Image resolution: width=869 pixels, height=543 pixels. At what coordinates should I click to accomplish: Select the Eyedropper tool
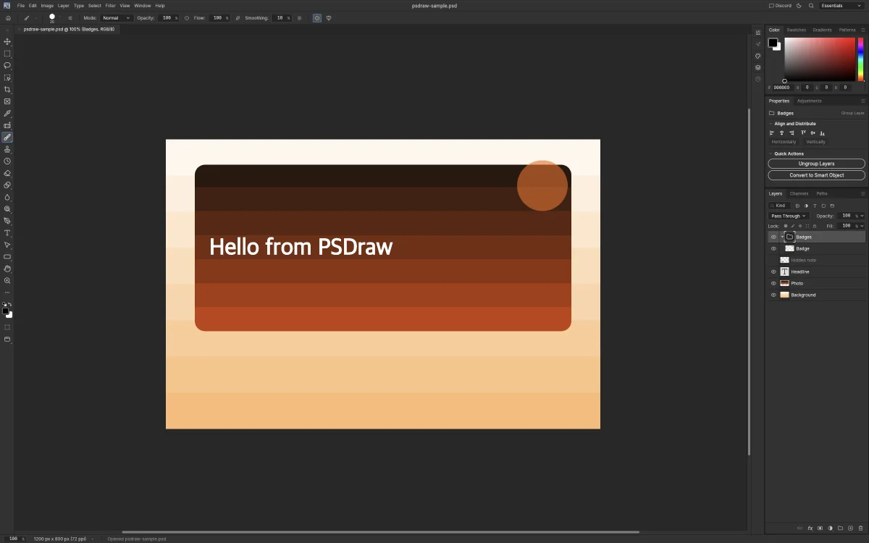pos(7,114)
